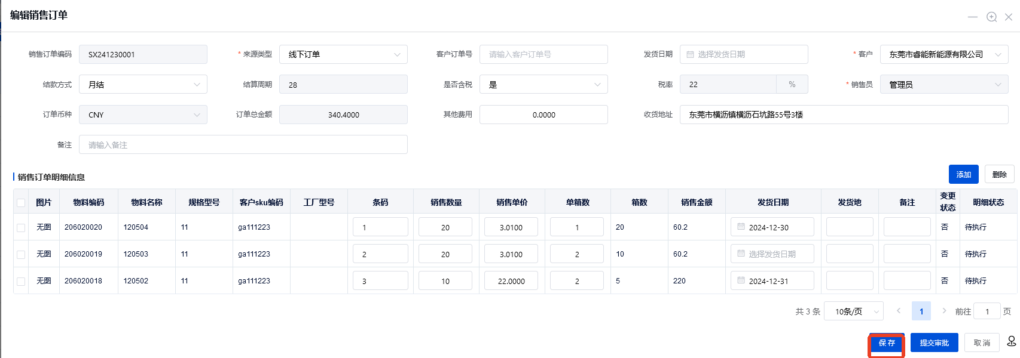Toggle the select-all checkbox in table header
This screenshot has height=358, width=1020.
pos(21,203)
